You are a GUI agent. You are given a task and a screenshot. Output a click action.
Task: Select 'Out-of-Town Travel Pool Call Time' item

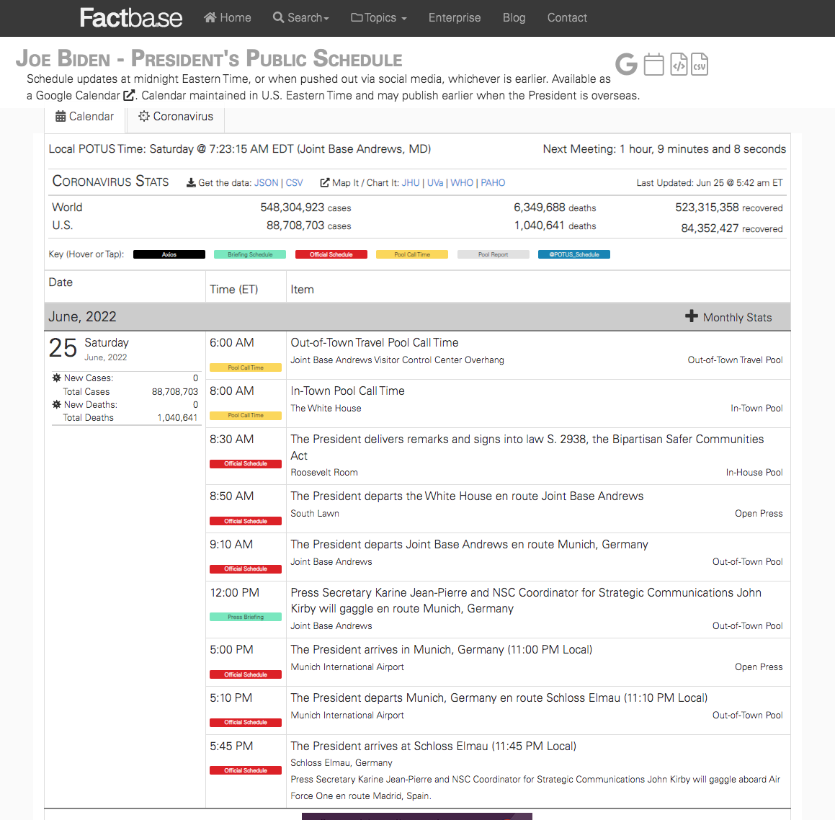pyautogui.click(x=375, y=342)
